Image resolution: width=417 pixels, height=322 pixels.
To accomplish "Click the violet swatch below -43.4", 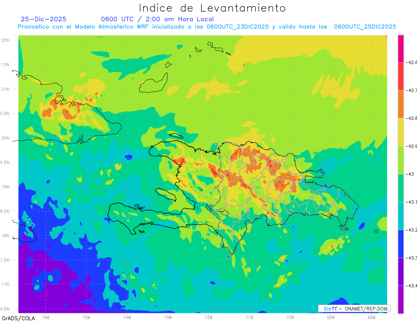I will tap(401, 299).
